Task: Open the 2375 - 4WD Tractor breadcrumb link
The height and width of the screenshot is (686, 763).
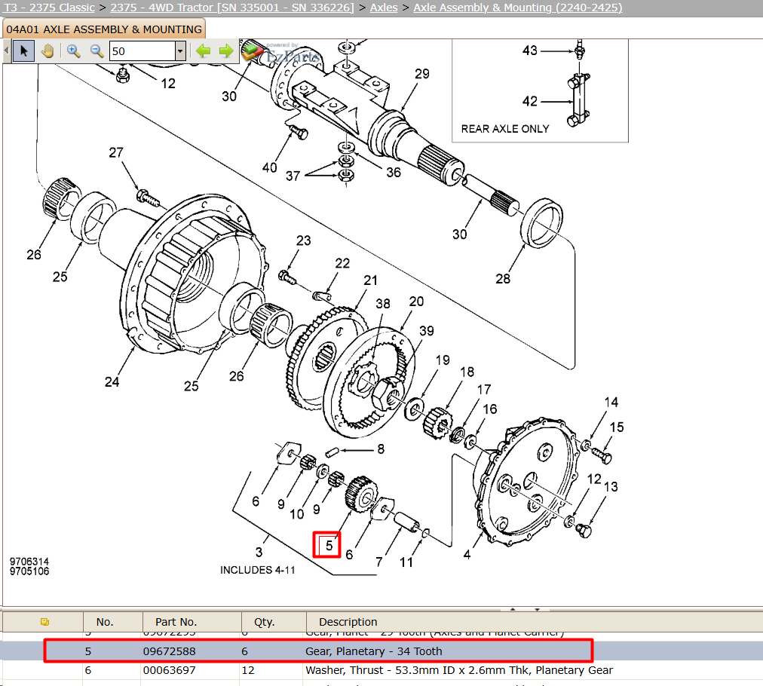Action: click(x=232, y=8)
